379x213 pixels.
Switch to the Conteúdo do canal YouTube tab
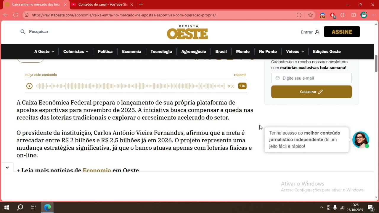pyautogui.click(x=102, y=4)
